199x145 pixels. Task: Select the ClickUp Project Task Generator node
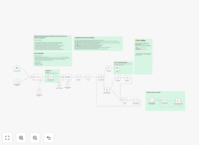(x=66, y=77)
